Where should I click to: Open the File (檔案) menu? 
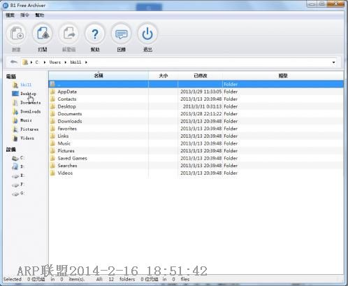(10, 15)
